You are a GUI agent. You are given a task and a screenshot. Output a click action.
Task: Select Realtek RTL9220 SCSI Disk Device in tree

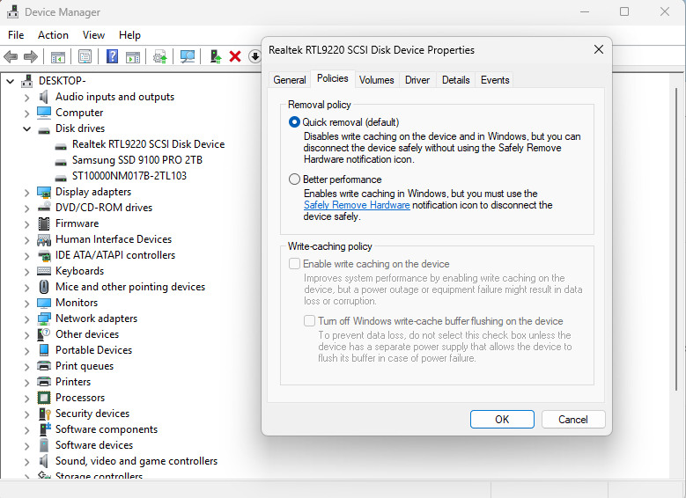148,144
